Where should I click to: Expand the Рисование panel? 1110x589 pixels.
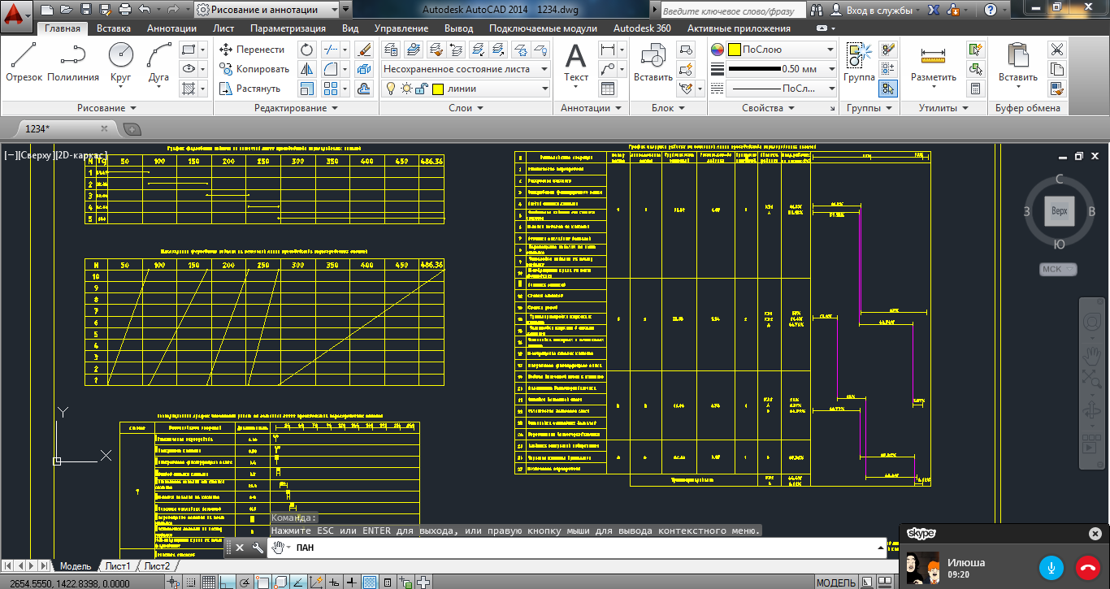106,108
